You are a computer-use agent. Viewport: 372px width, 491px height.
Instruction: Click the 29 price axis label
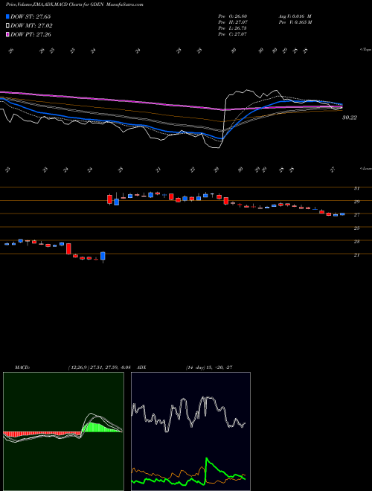pyautogui.click(x=356, y=202)
